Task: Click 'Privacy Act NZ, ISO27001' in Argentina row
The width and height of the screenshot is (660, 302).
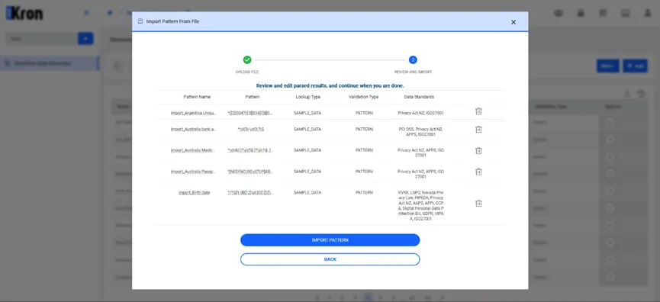Action: pyautogui.click(x=420, y=113)
